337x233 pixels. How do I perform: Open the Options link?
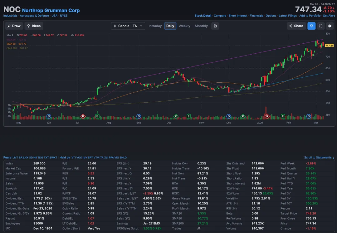[x=271, y=16]
